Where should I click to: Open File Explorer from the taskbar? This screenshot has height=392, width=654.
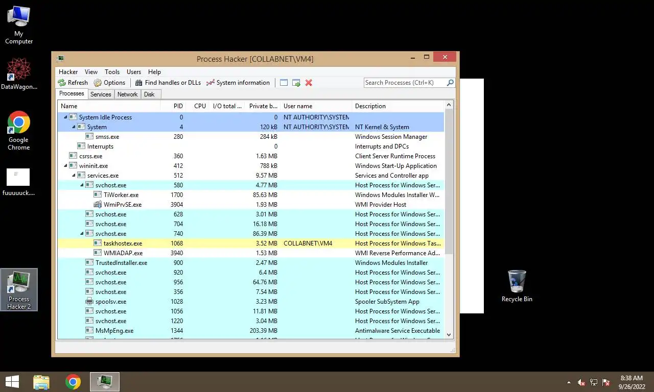(x=41, y=382)
